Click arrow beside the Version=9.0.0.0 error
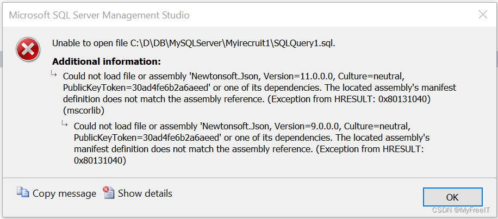The width and height of the screenshot is (498, 219). tap(65, 123)
